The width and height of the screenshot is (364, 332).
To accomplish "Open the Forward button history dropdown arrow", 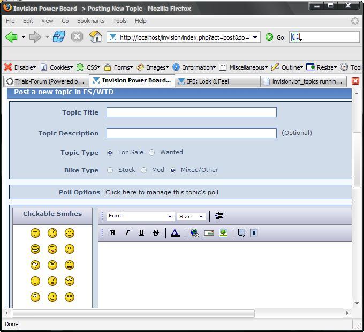I will [x=47, y=37].
